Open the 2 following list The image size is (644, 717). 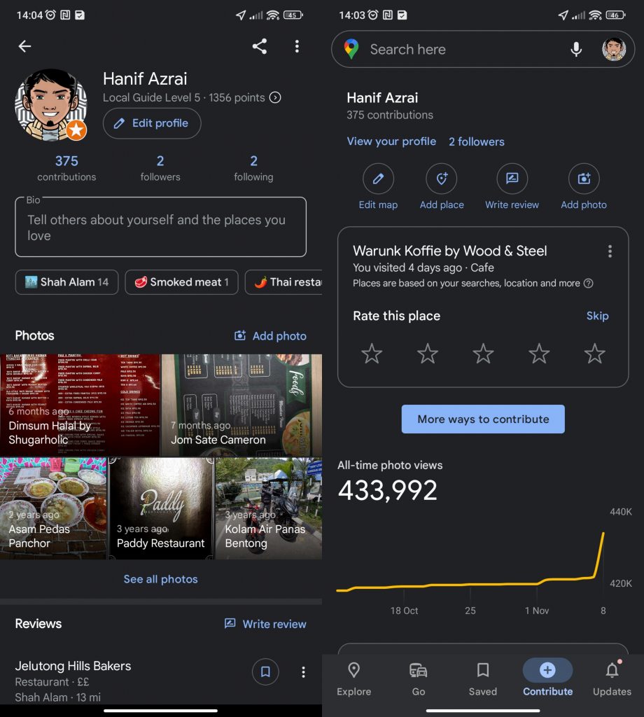[253, 168]
